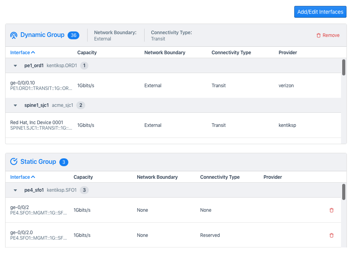Click the Static Group check-circle icon
Viewport: 352px width, 253px height.
[13, 161]
